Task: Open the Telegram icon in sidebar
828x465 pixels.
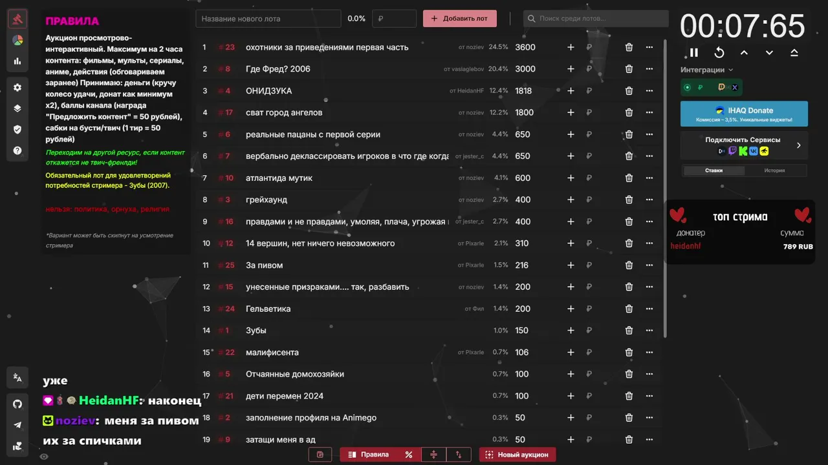Action: (17, 425)
